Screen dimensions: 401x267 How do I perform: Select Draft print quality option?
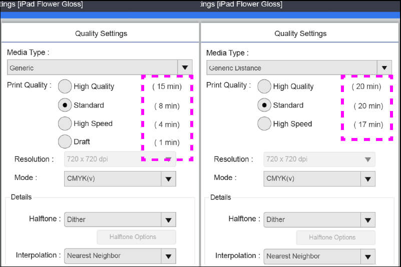coord(65,141)
